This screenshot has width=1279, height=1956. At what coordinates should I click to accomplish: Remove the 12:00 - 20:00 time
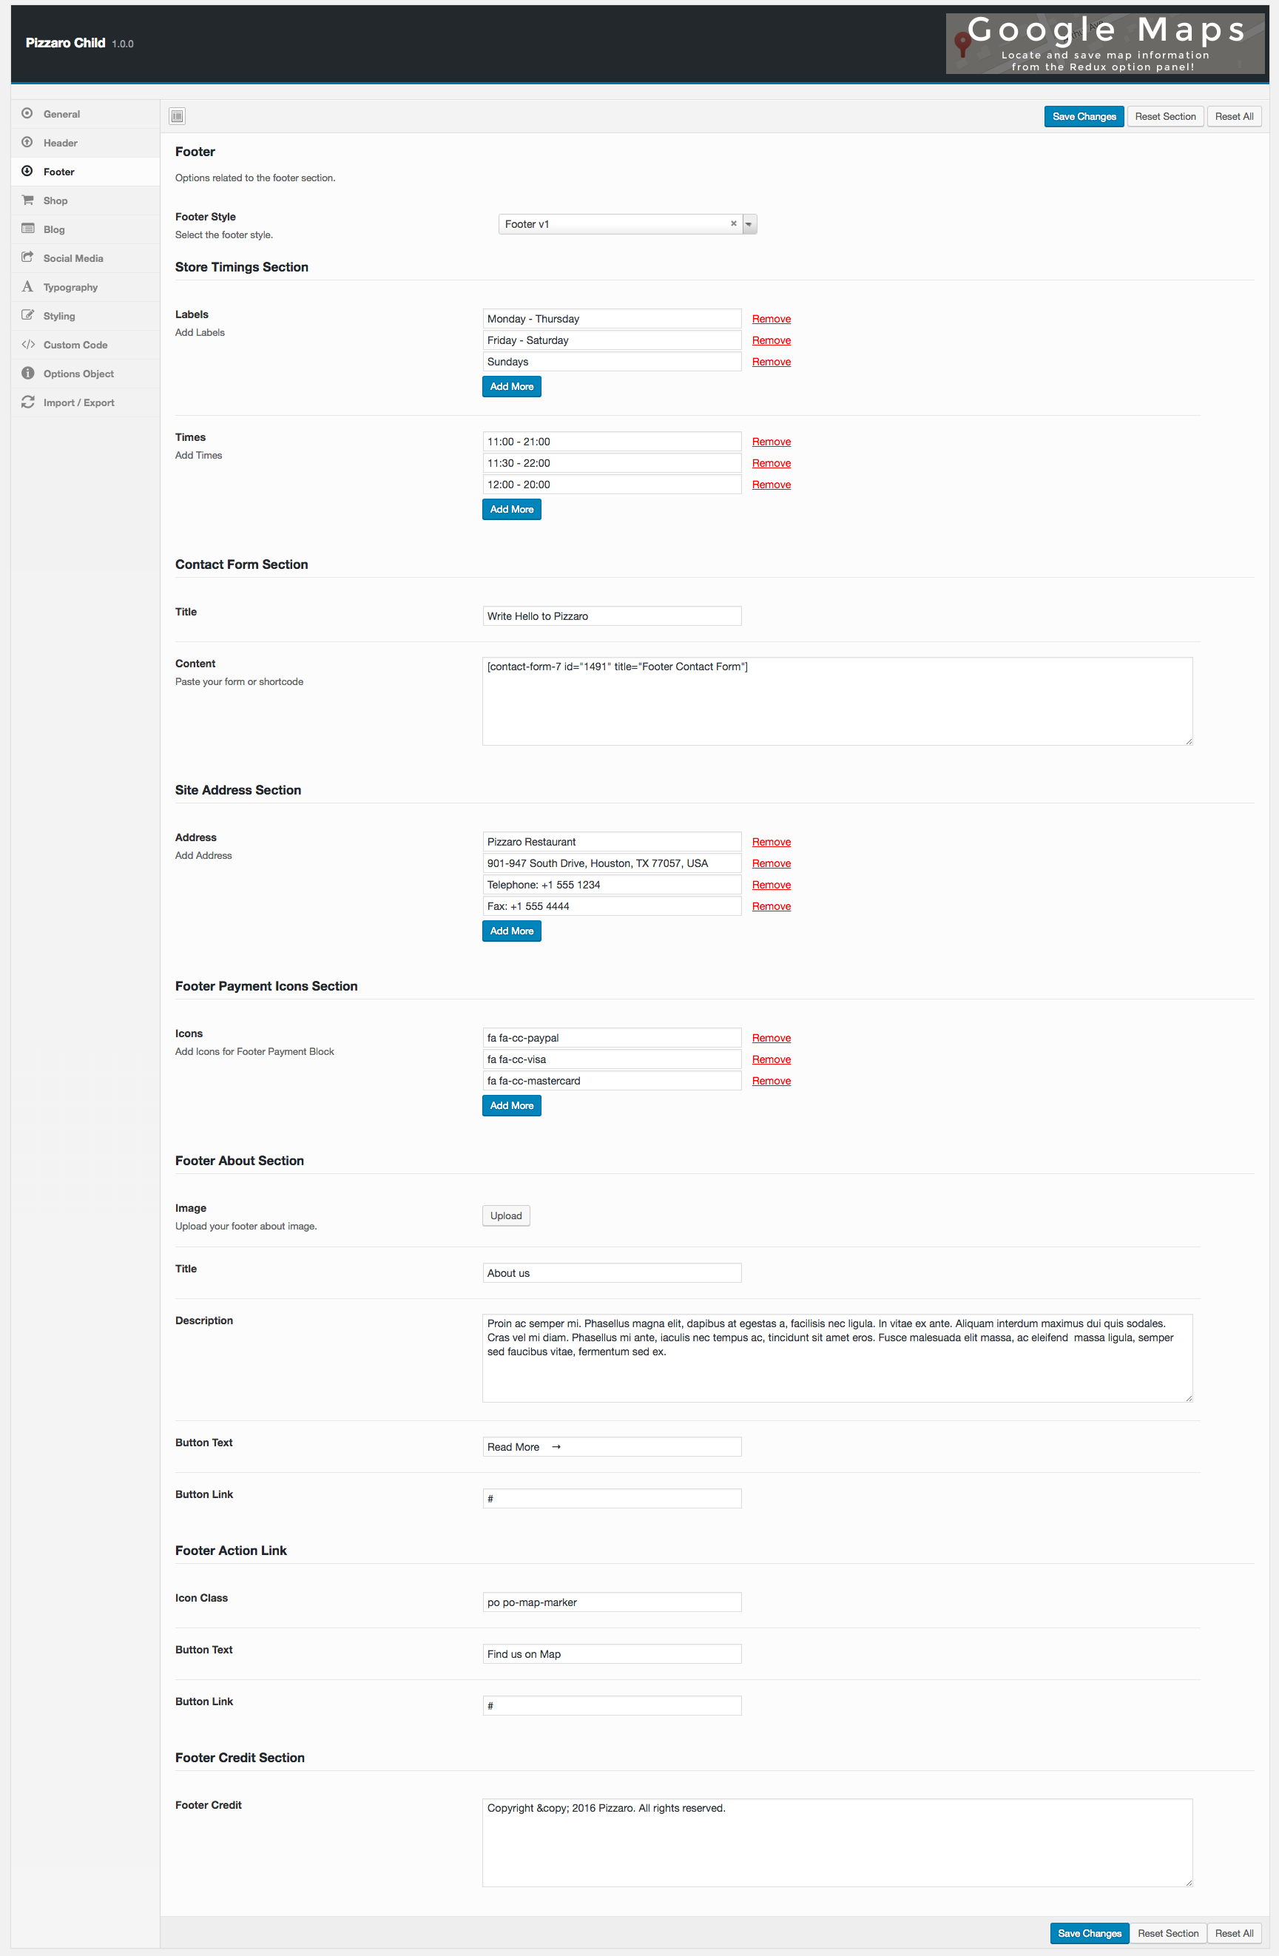pyautogui.click(x=771, y=484)
